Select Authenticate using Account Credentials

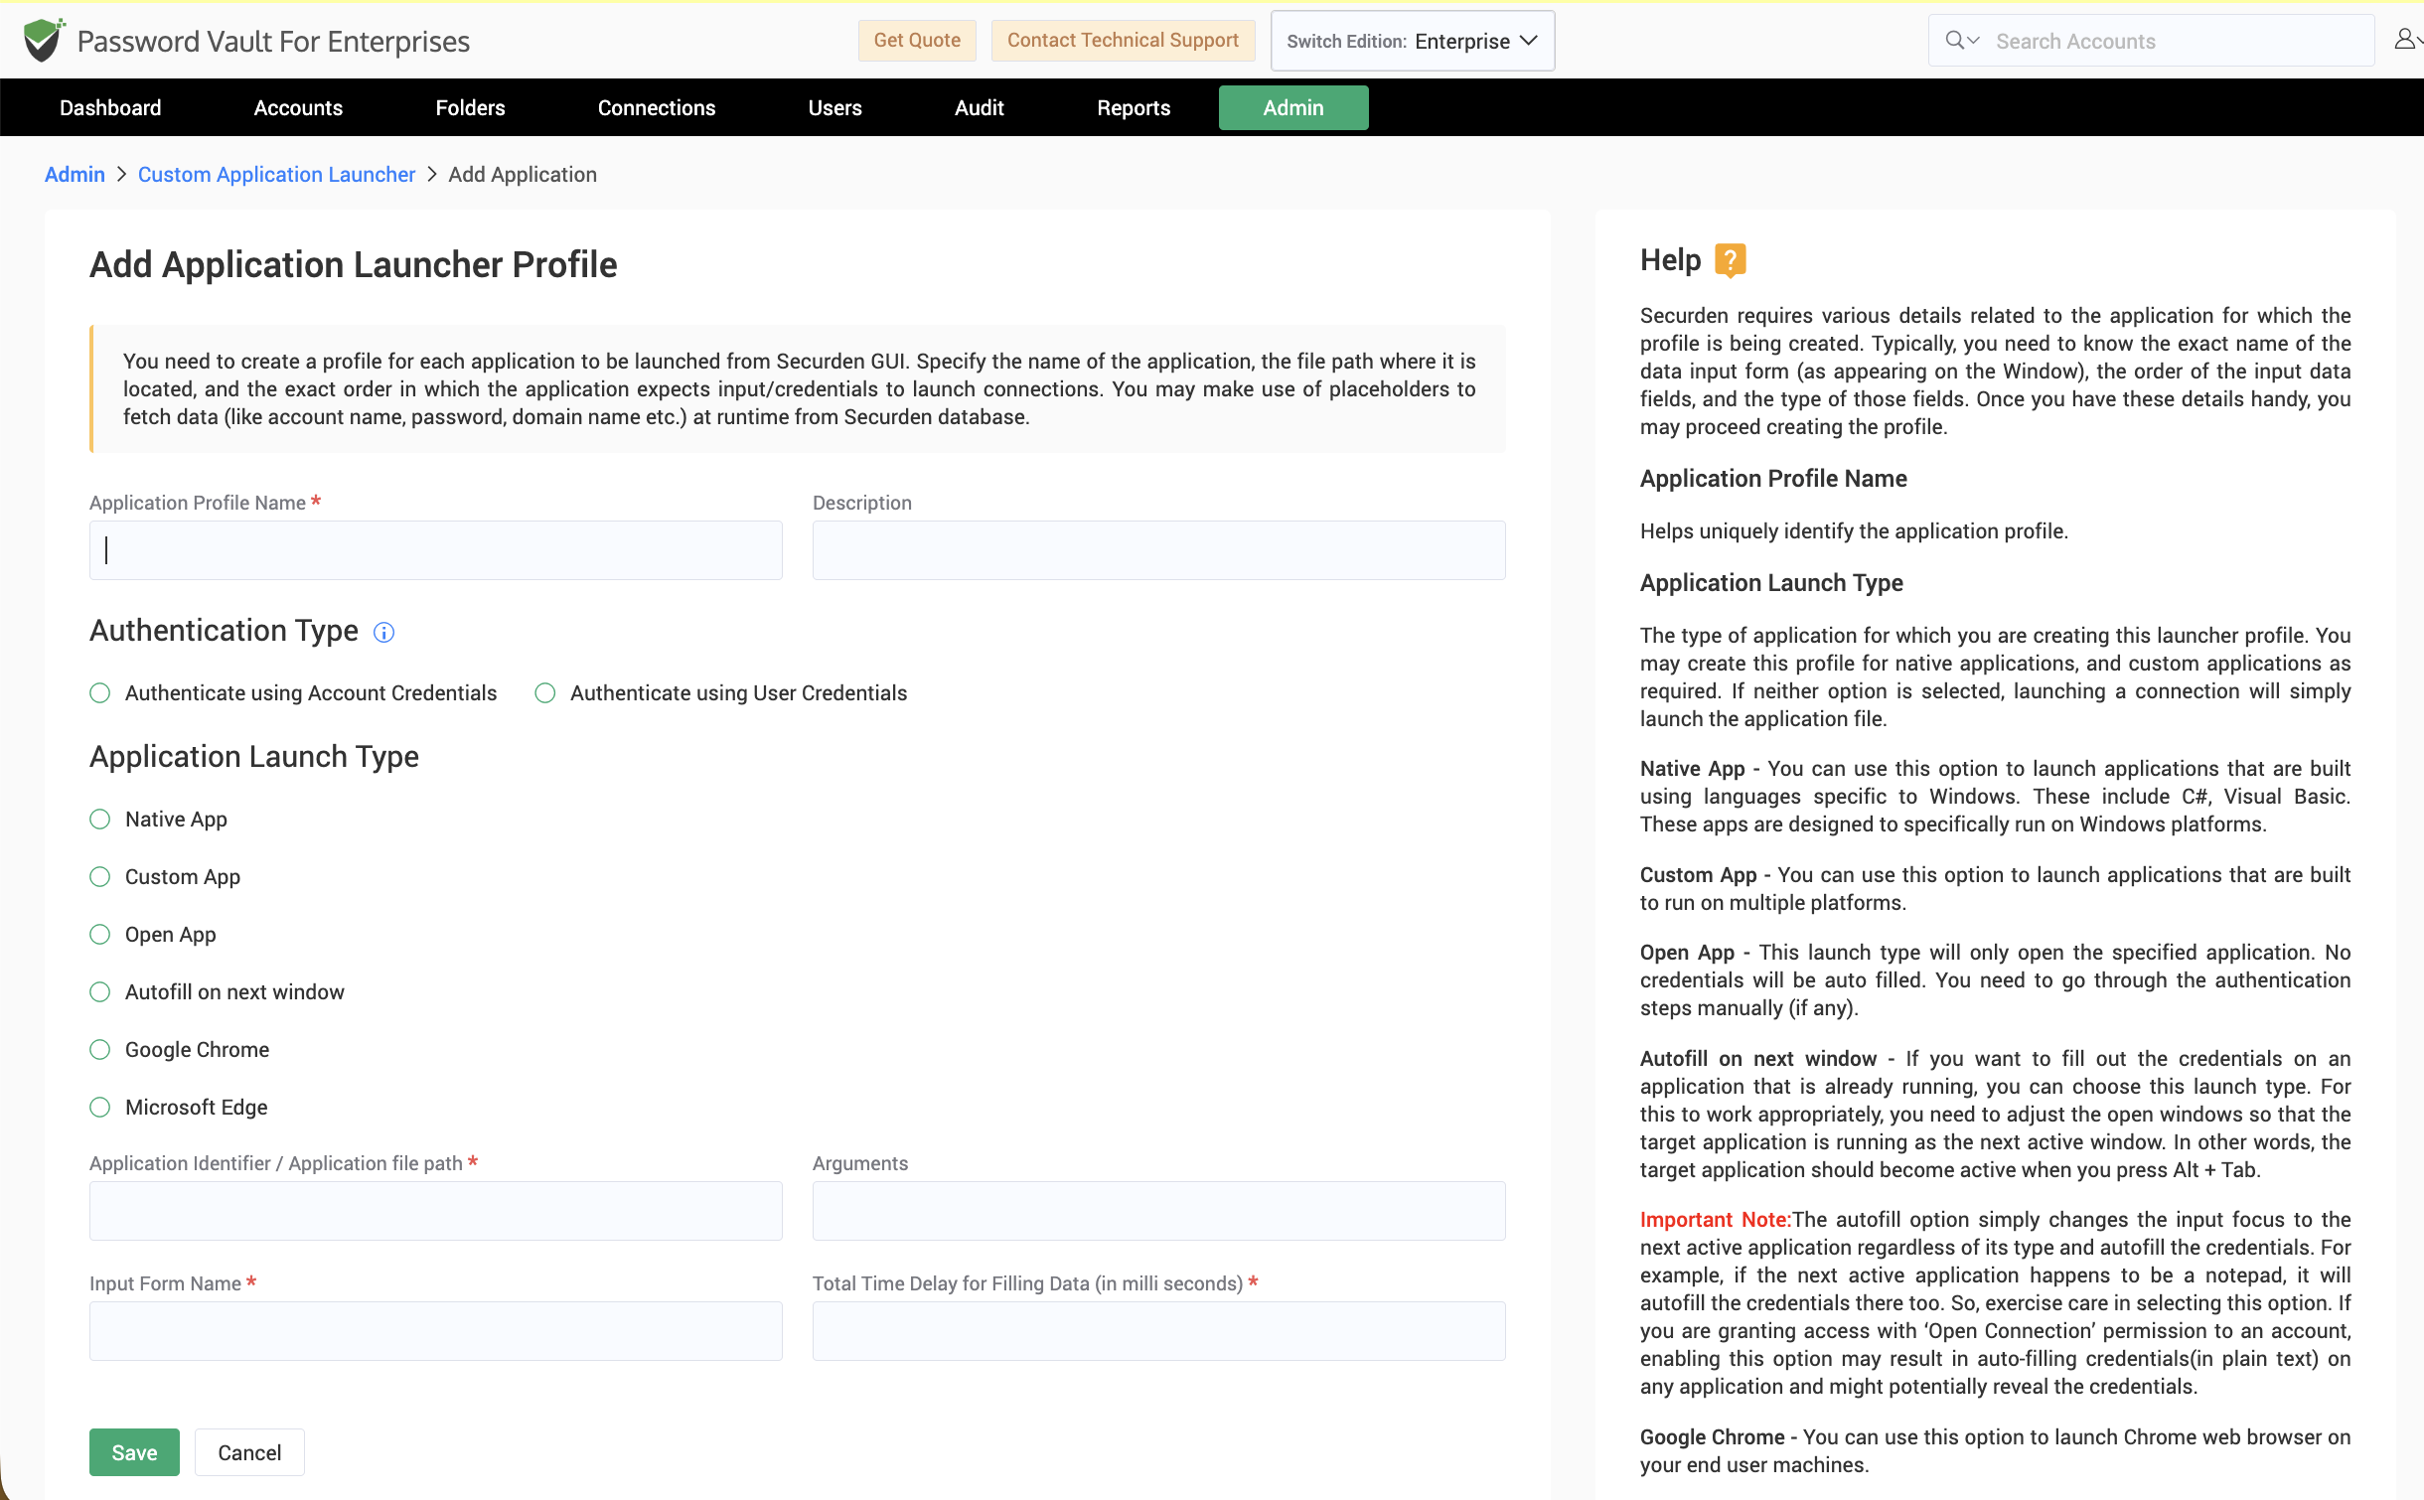[x=100, y=693]
